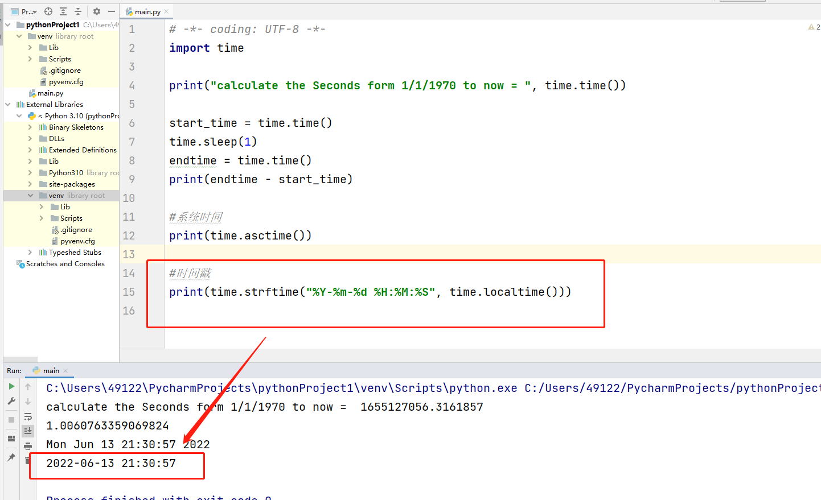Collapse venv folder under pythonProject1
The height and width of the screenshot is (500, 821).
19,36
